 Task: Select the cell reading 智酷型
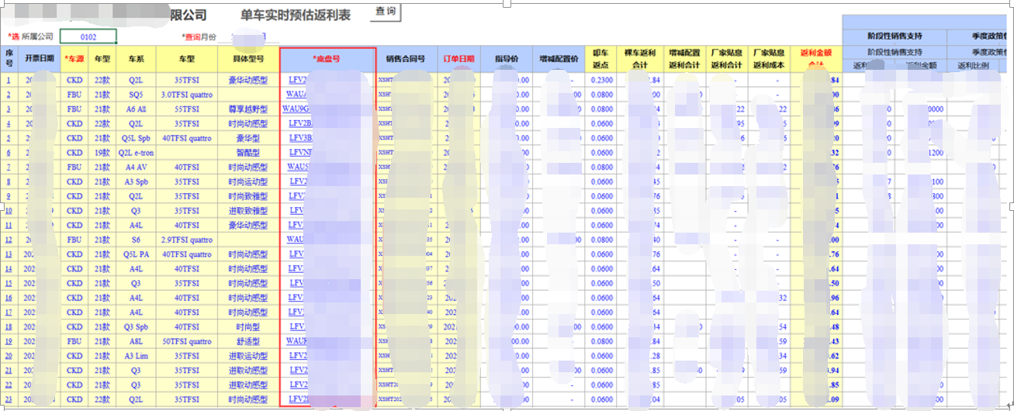coord(248,153)
